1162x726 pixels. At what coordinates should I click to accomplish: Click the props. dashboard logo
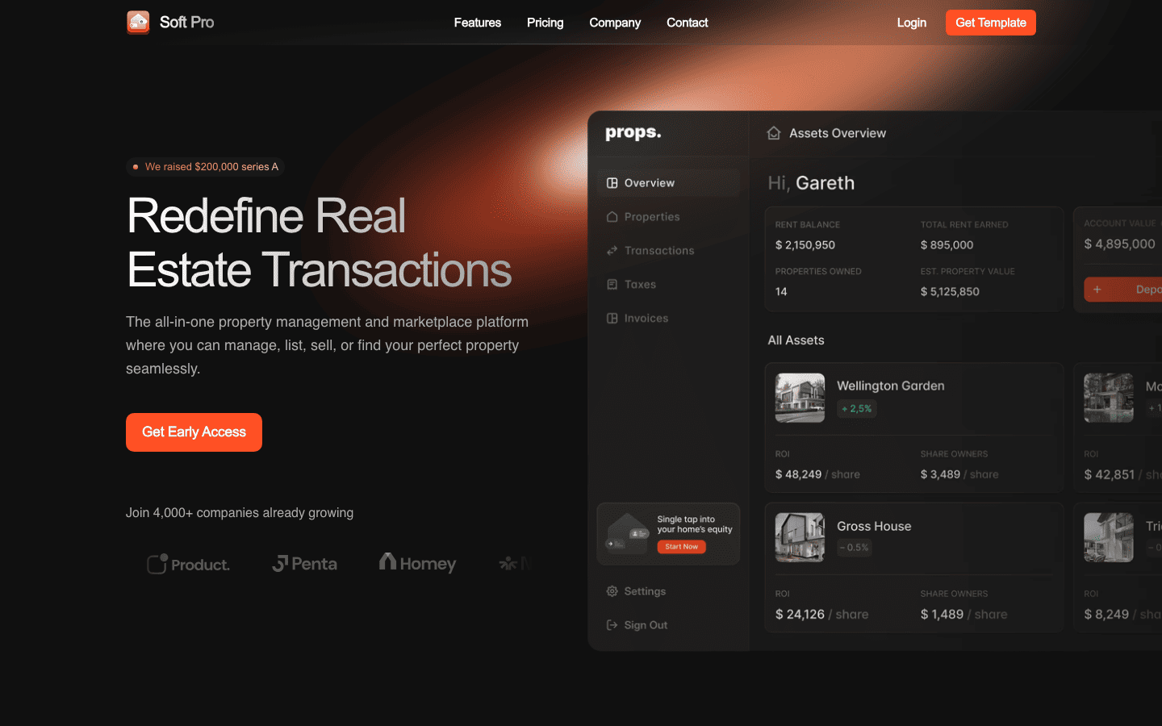click(633, 132)
